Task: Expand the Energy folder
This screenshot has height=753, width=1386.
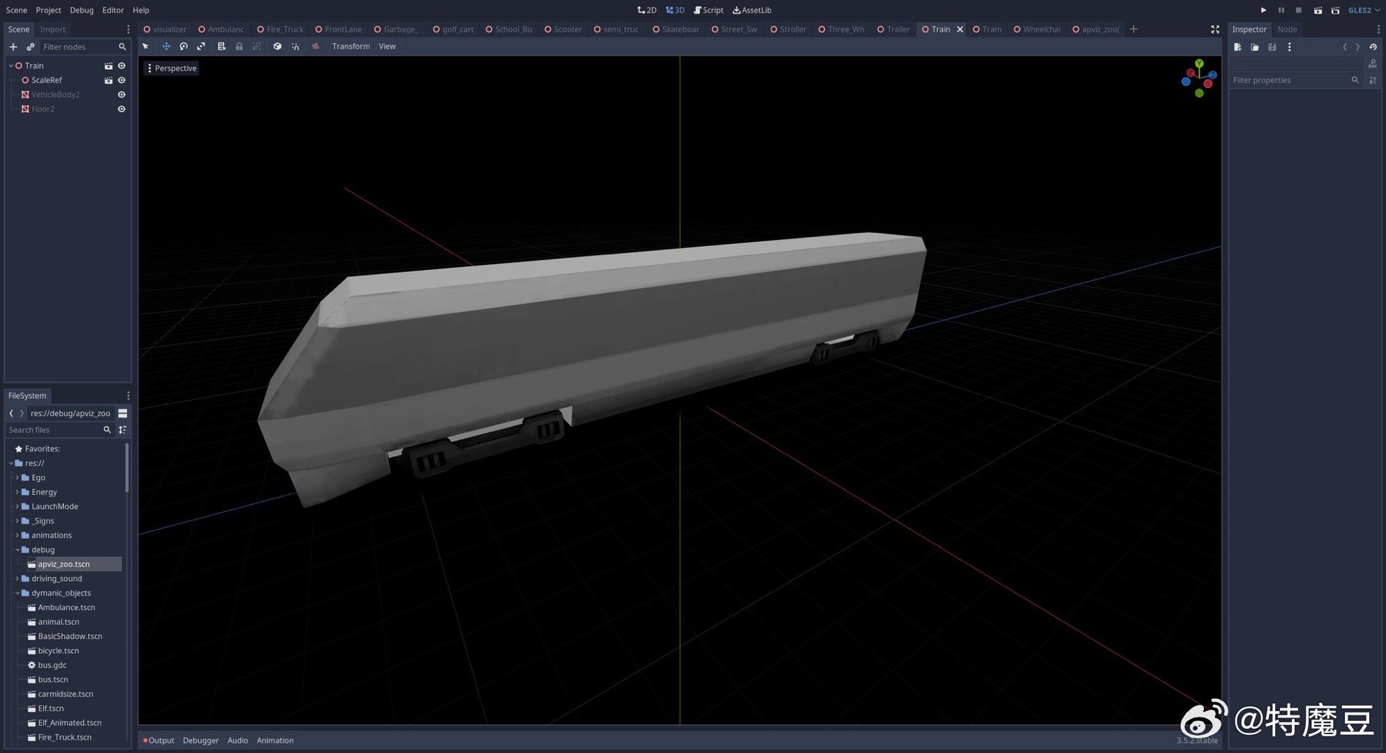Action: click(17, 492)
